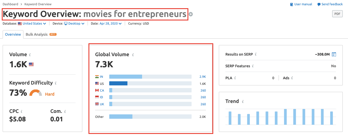Click the US flag beside 1.6K volume
The image size is (348, 136).
tap(31, 64)
